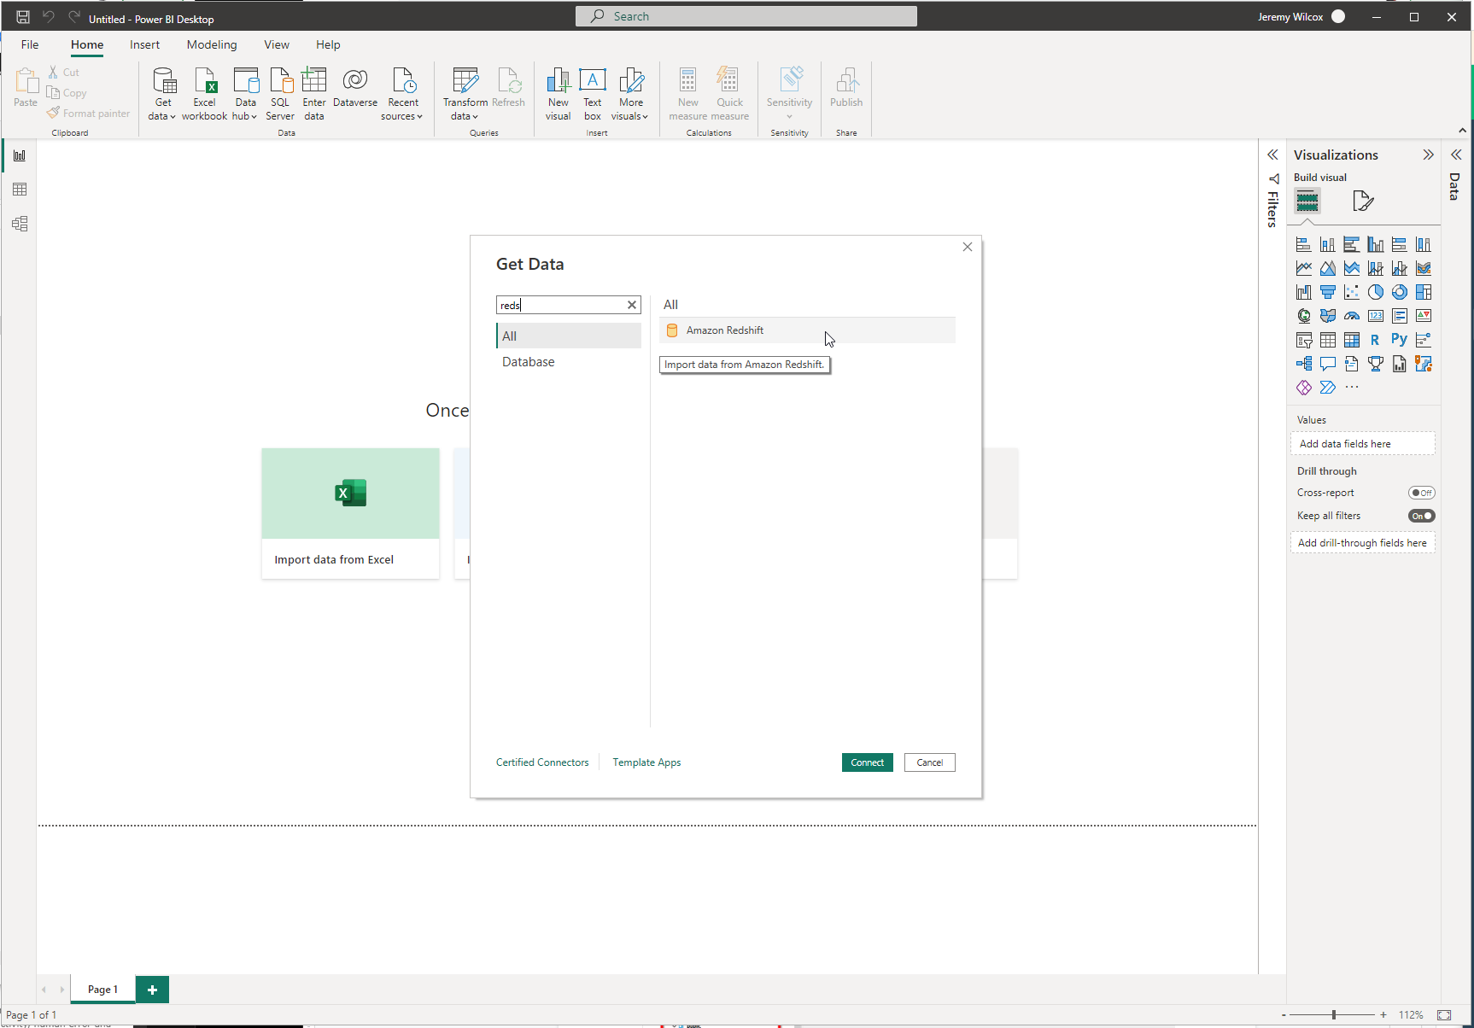This screenshot has height=1028, width=1474.
Task: Click the zoom slider handle
Action: (x=1334, y=1014)
